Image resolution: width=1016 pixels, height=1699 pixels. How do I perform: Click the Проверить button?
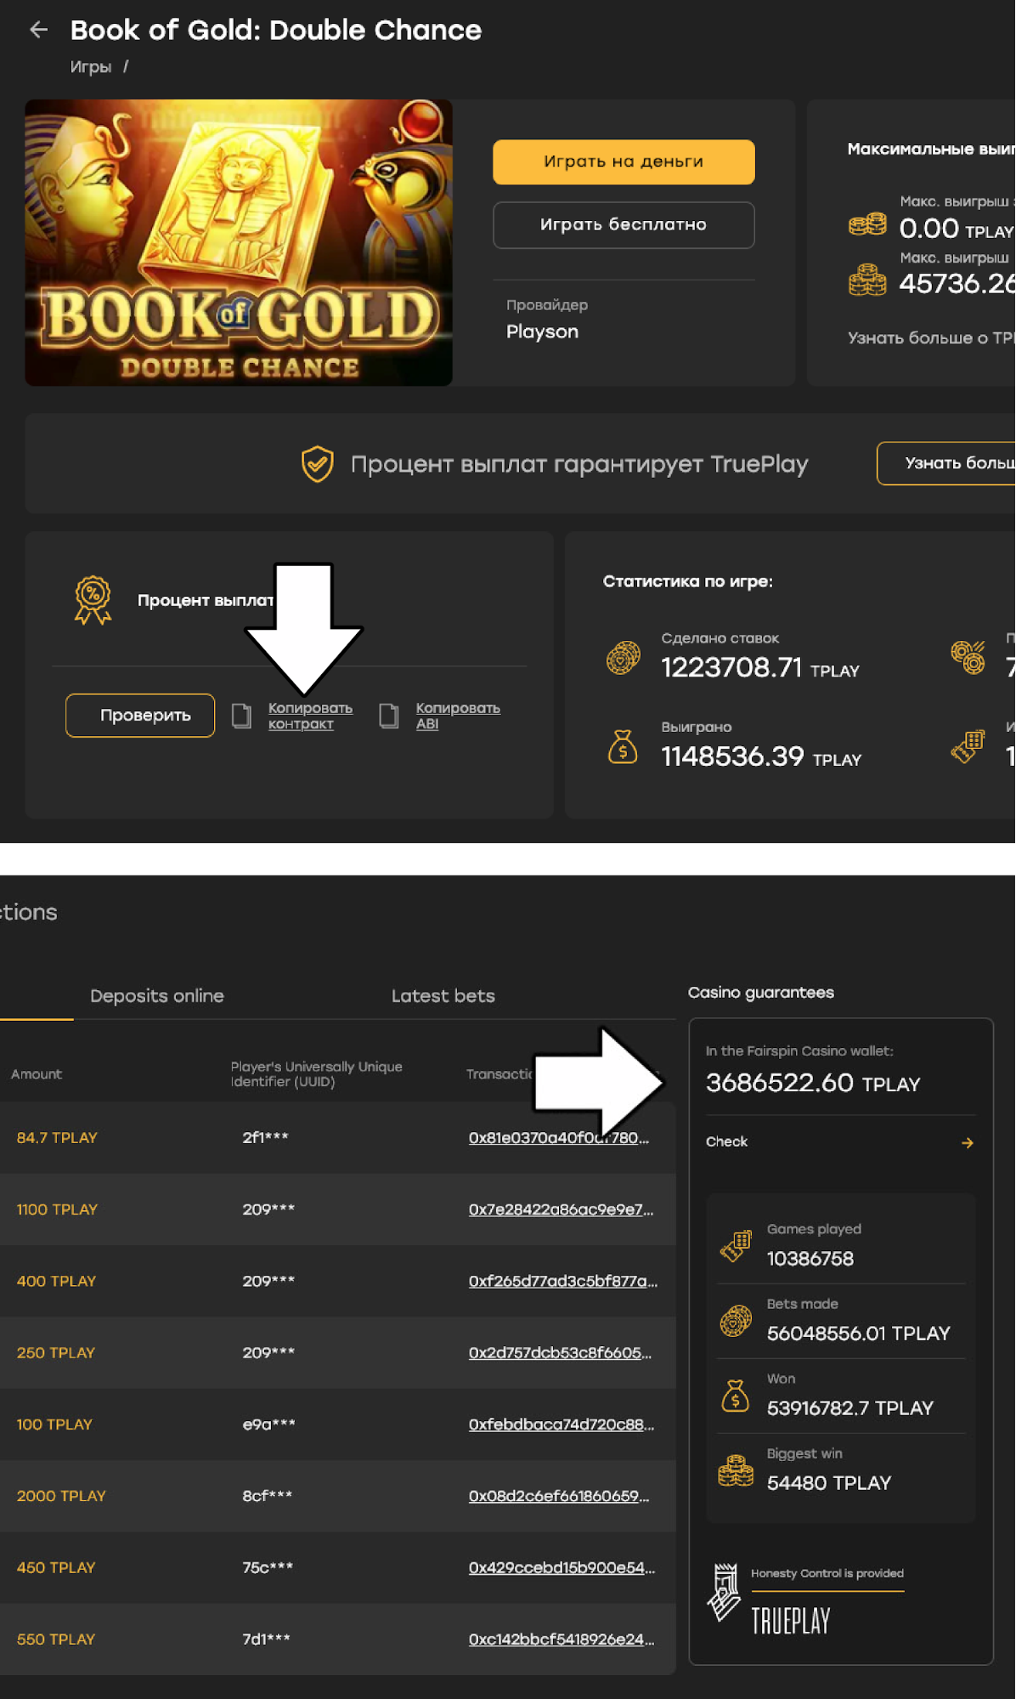click(x=140, y=716)
